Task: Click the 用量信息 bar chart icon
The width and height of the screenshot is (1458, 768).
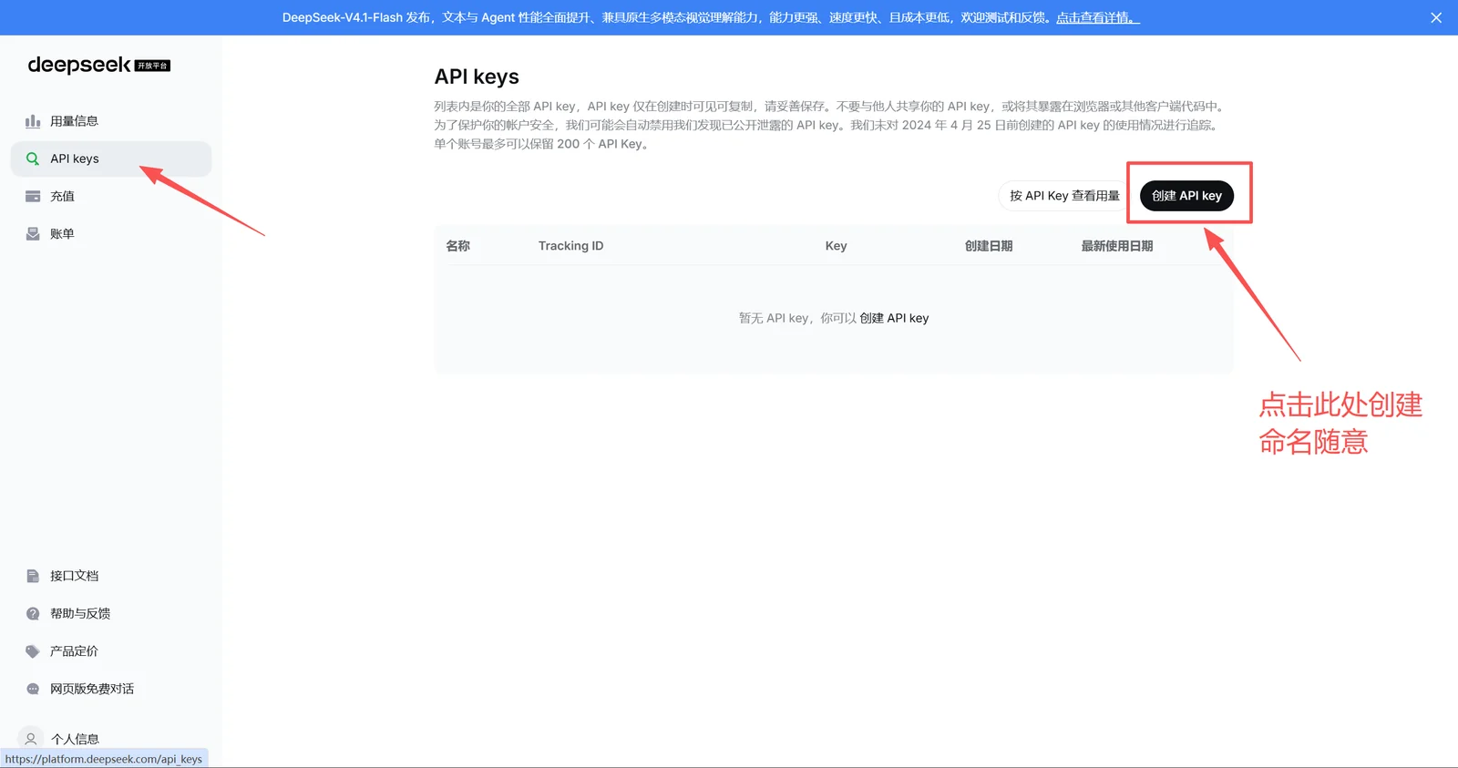Action: coord(33,121)
